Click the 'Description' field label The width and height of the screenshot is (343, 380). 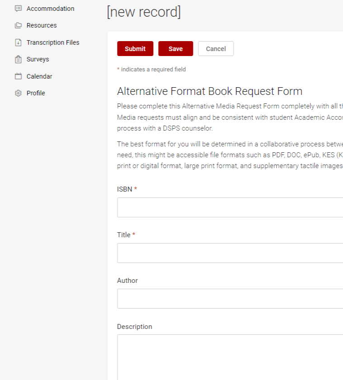point(135,327)
